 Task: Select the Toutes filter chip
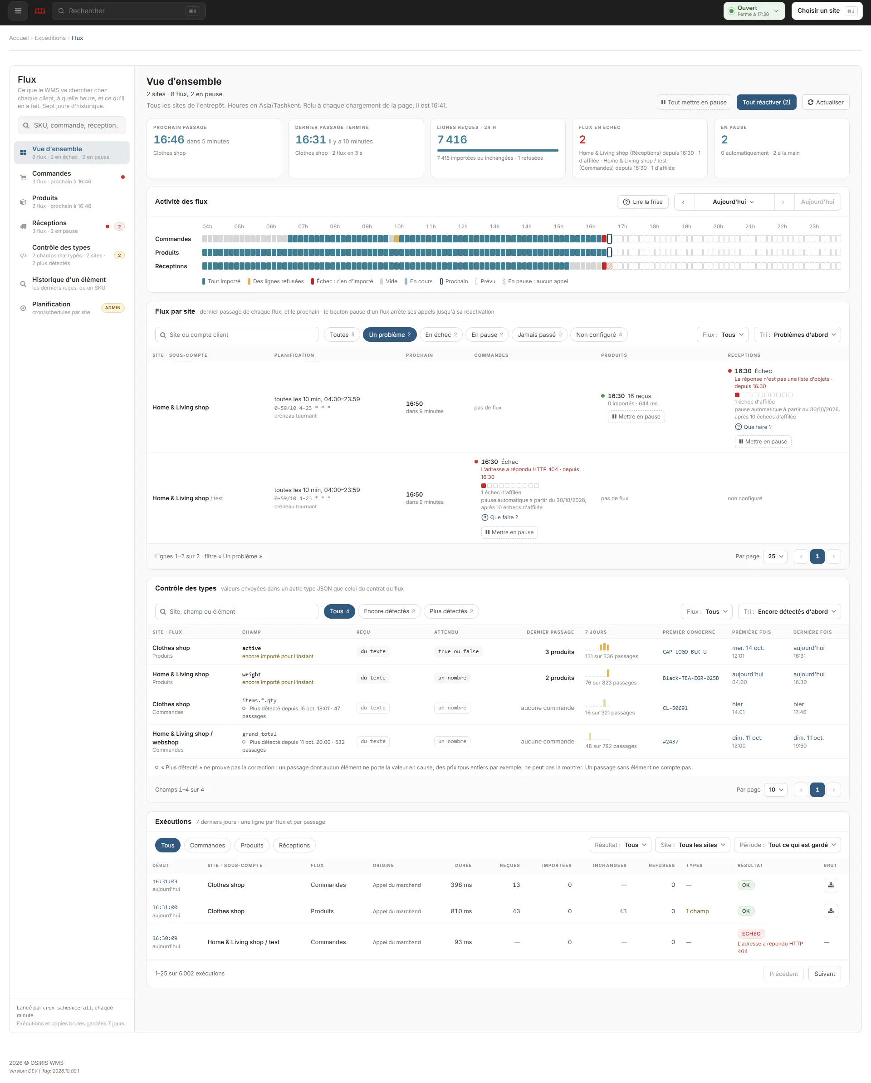click(342, 335)
